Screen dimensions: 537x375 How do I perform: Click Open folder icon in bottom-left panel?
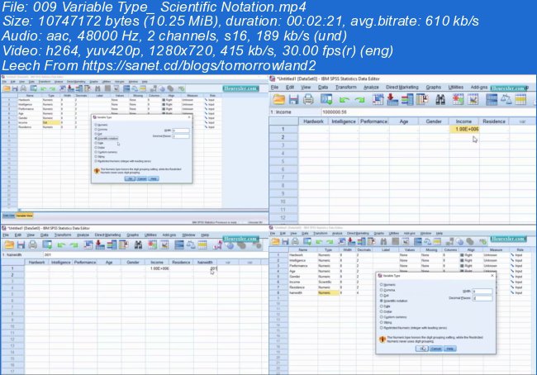9,244
